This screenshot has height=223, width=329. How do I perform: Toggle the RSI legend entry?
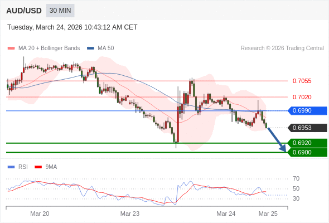point(17,167)
